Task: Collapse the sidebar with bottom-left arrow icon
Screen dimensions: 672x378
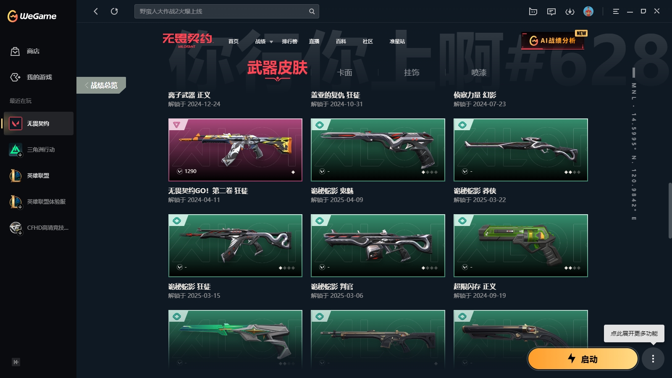Action: click(x=16, y=362)
